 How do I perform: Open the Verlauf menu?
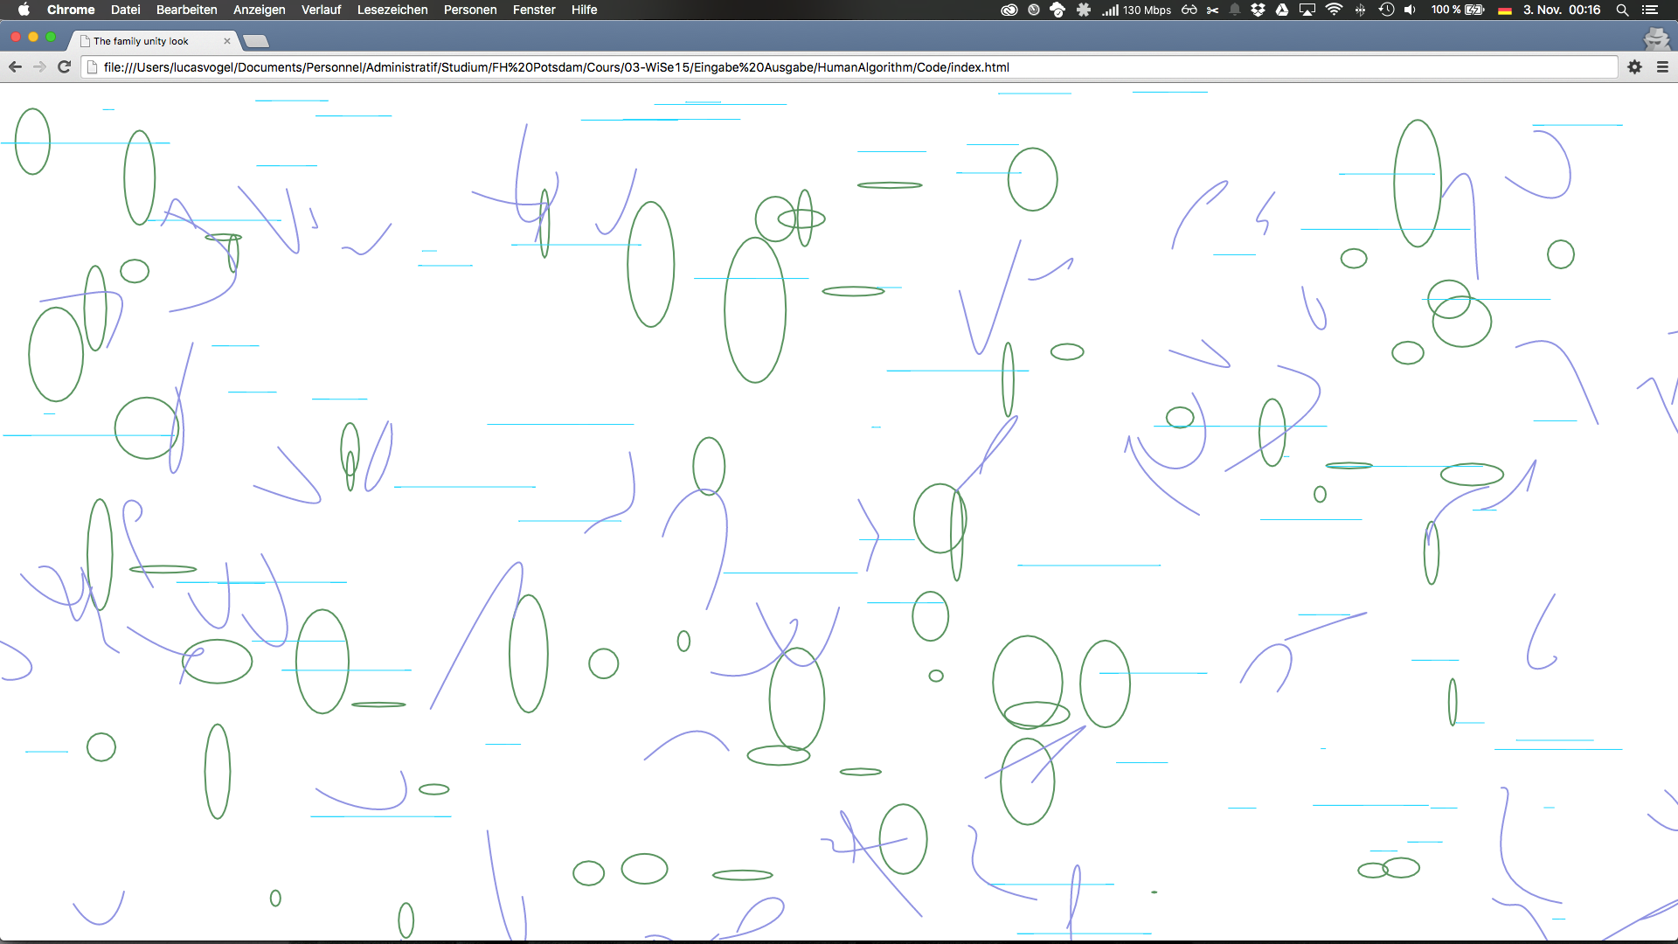321,10
